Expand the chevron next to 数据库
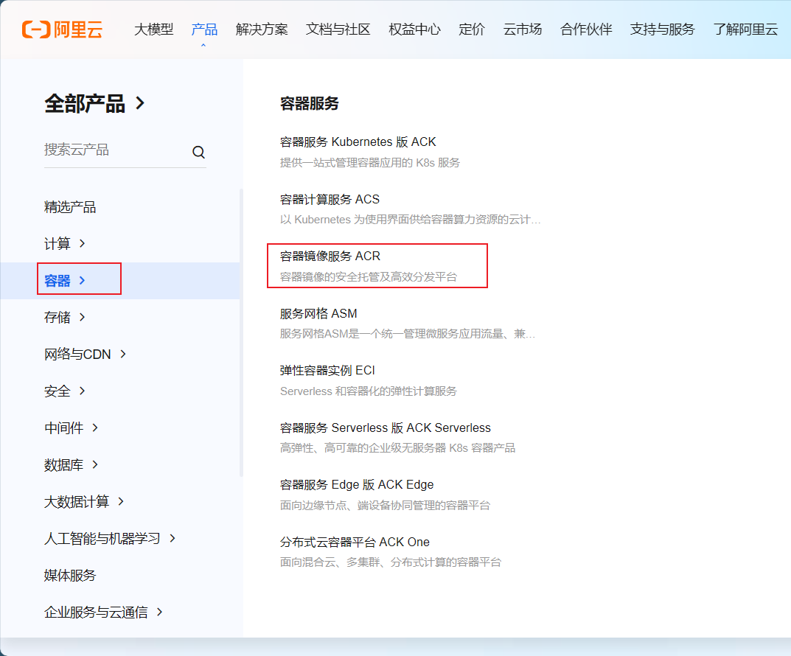Image resolution: width=791 pixels, height=656 pixels. (x=95, y=464)
